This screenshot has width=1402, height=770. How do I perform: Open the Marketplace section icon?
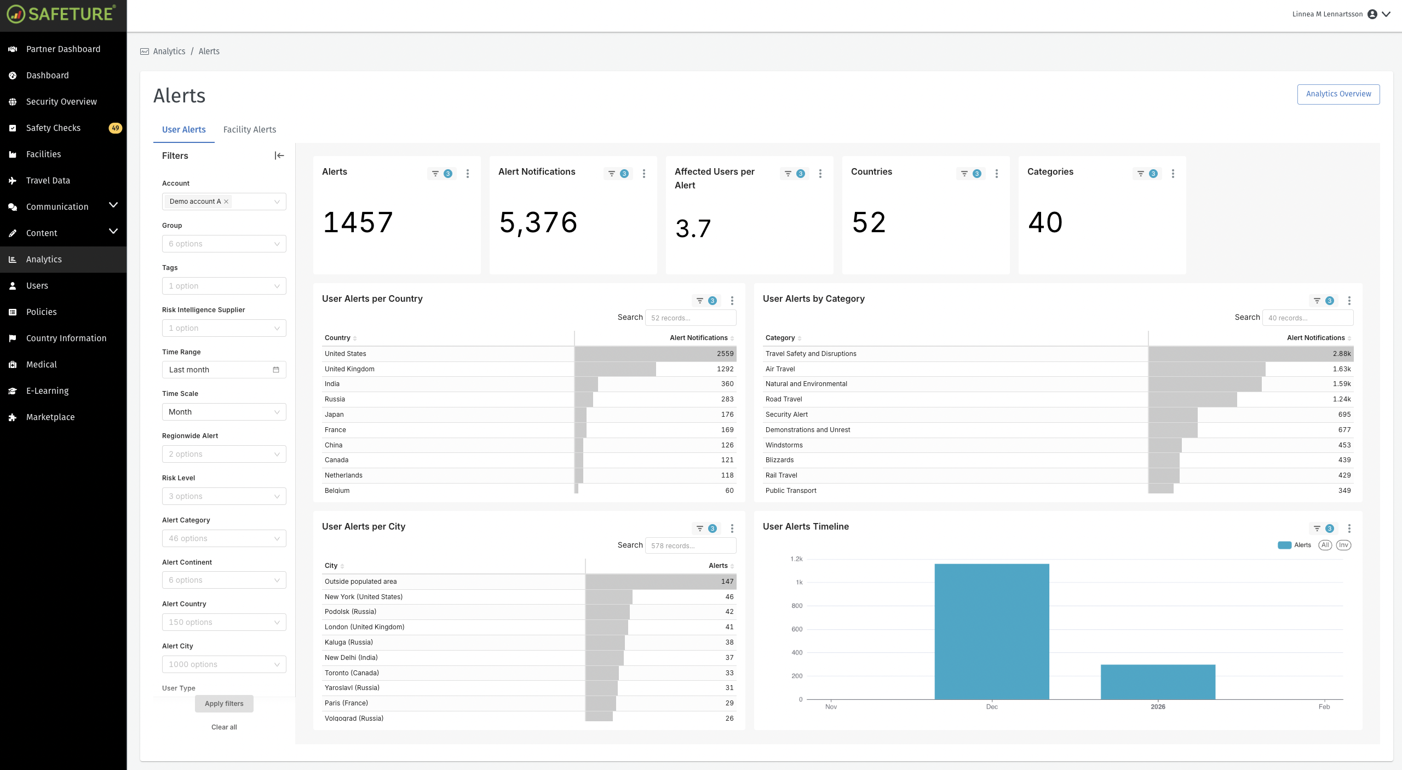[x=13, y=417]
